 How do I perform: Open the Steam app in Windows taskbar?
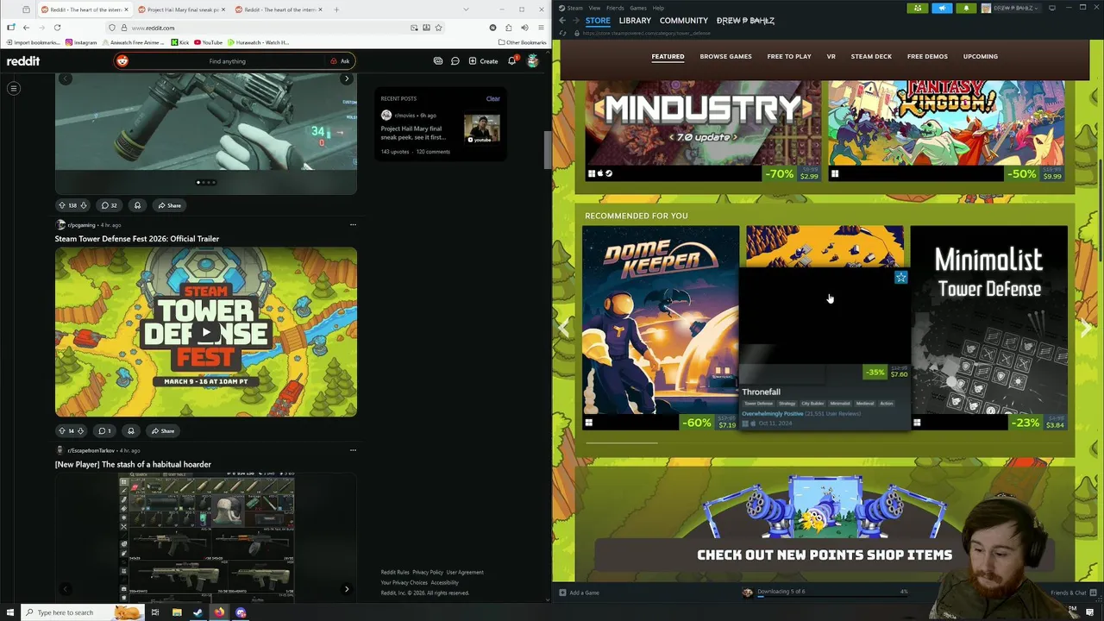[198, 612]
